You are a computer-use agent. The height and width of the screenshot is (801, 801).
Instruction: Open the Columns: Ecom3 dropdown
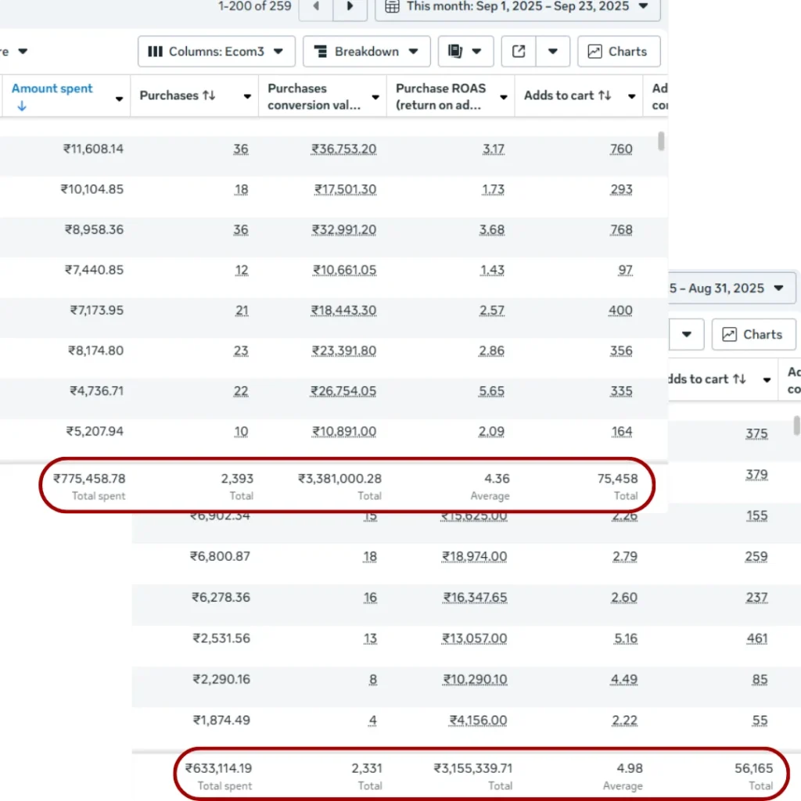pyautogui.click(x=217, y=52)
